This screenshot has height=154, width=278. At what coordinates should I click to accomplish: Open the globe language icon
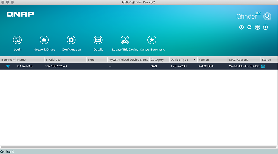coord(257,27)
